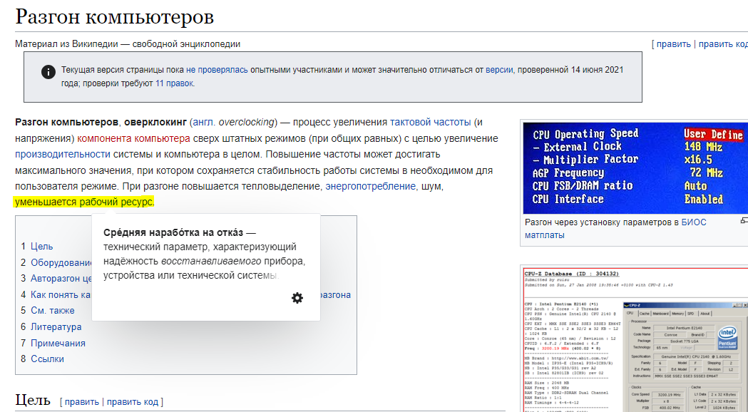Follow the «производительности» link

(63, 154)
